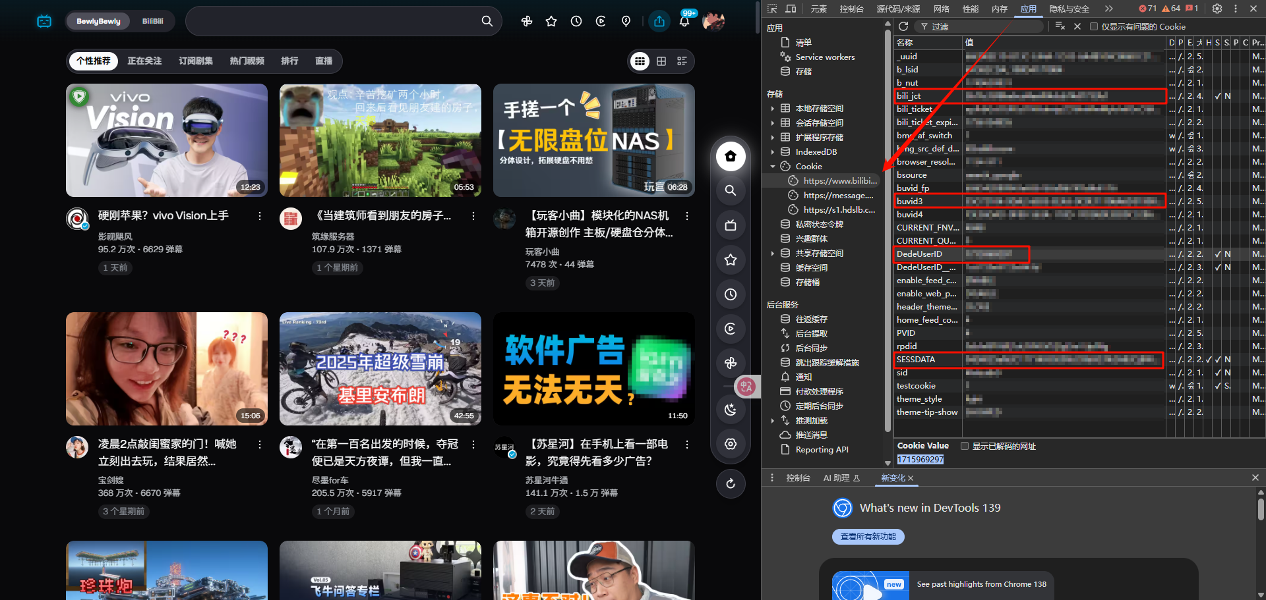Switch to 元素 DevTools tab

click(819, 9)
